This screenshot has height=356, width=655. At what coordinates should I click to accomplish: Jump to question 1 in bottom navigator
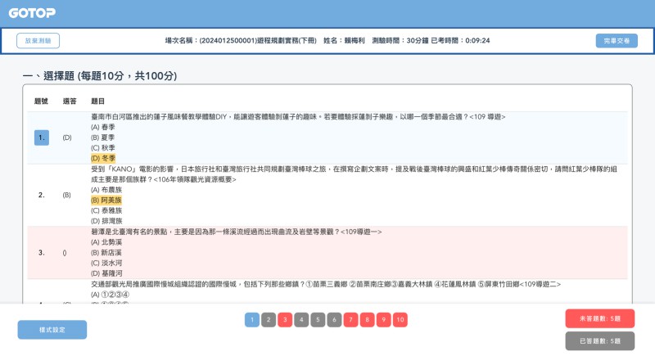point(252,320)
